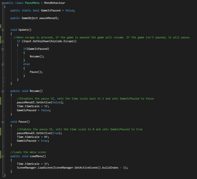Click pauseMenuUI.SetActive(true) line
The image size is (197, 179).
tap(39, 133)
